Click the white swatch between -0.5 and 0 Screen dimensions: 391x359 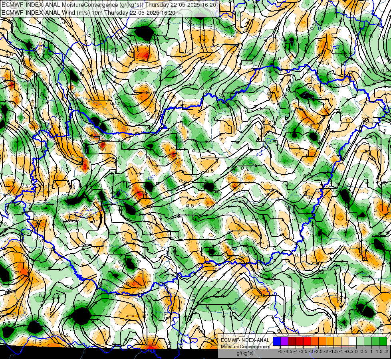click(x=353, y=341)
